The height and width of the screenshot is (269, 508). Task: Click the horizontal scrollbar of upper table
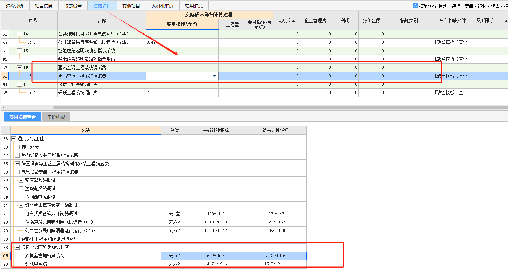(x=281, y=107)
